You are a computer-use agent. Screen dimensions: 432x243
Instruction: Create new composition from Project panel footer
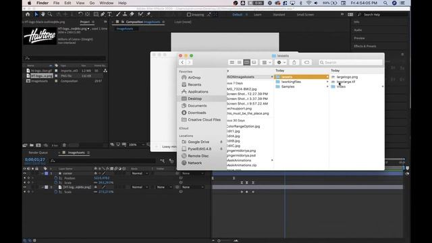(38, 145)
